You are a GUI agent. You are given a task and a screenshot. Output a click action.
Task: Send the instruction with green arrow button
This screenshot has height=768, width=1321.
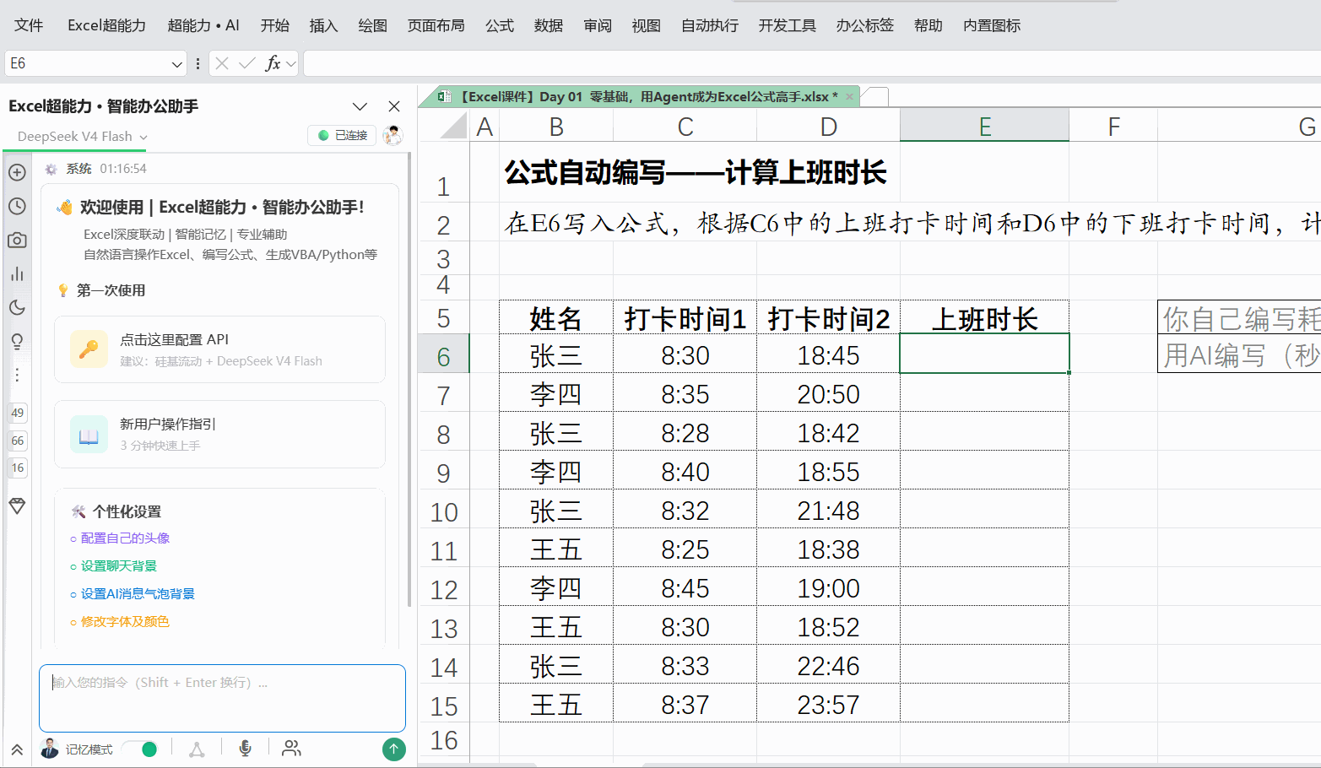394,749
